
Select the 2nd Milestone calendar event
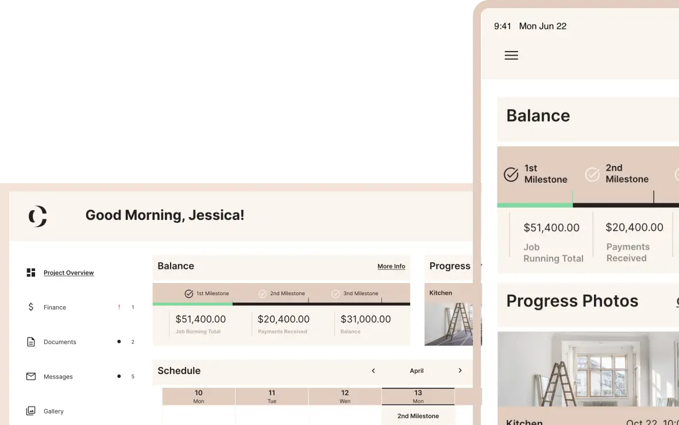[418, 416]
